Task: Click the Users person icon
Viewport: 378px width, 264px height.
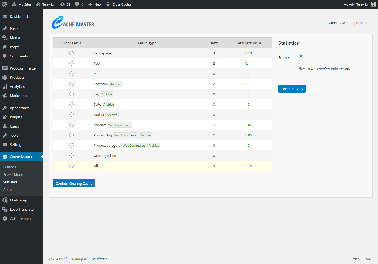Action: [x=5, y=126]
